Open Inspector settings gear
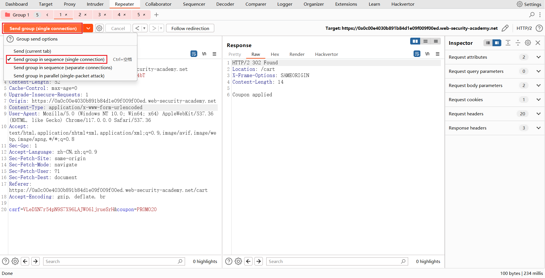Screen dimensions: 545x278 tap(528, 43)
